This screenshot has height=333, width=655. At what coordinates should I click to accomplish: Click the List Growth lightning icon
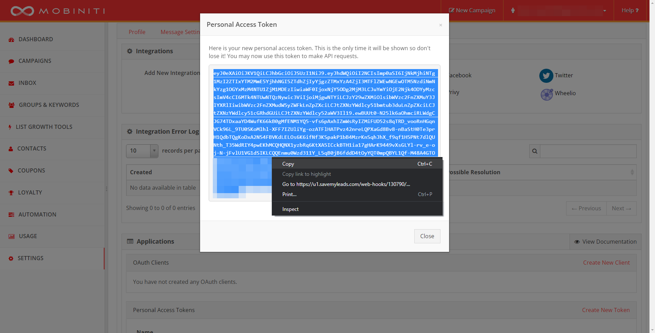(x=10, y=127)
